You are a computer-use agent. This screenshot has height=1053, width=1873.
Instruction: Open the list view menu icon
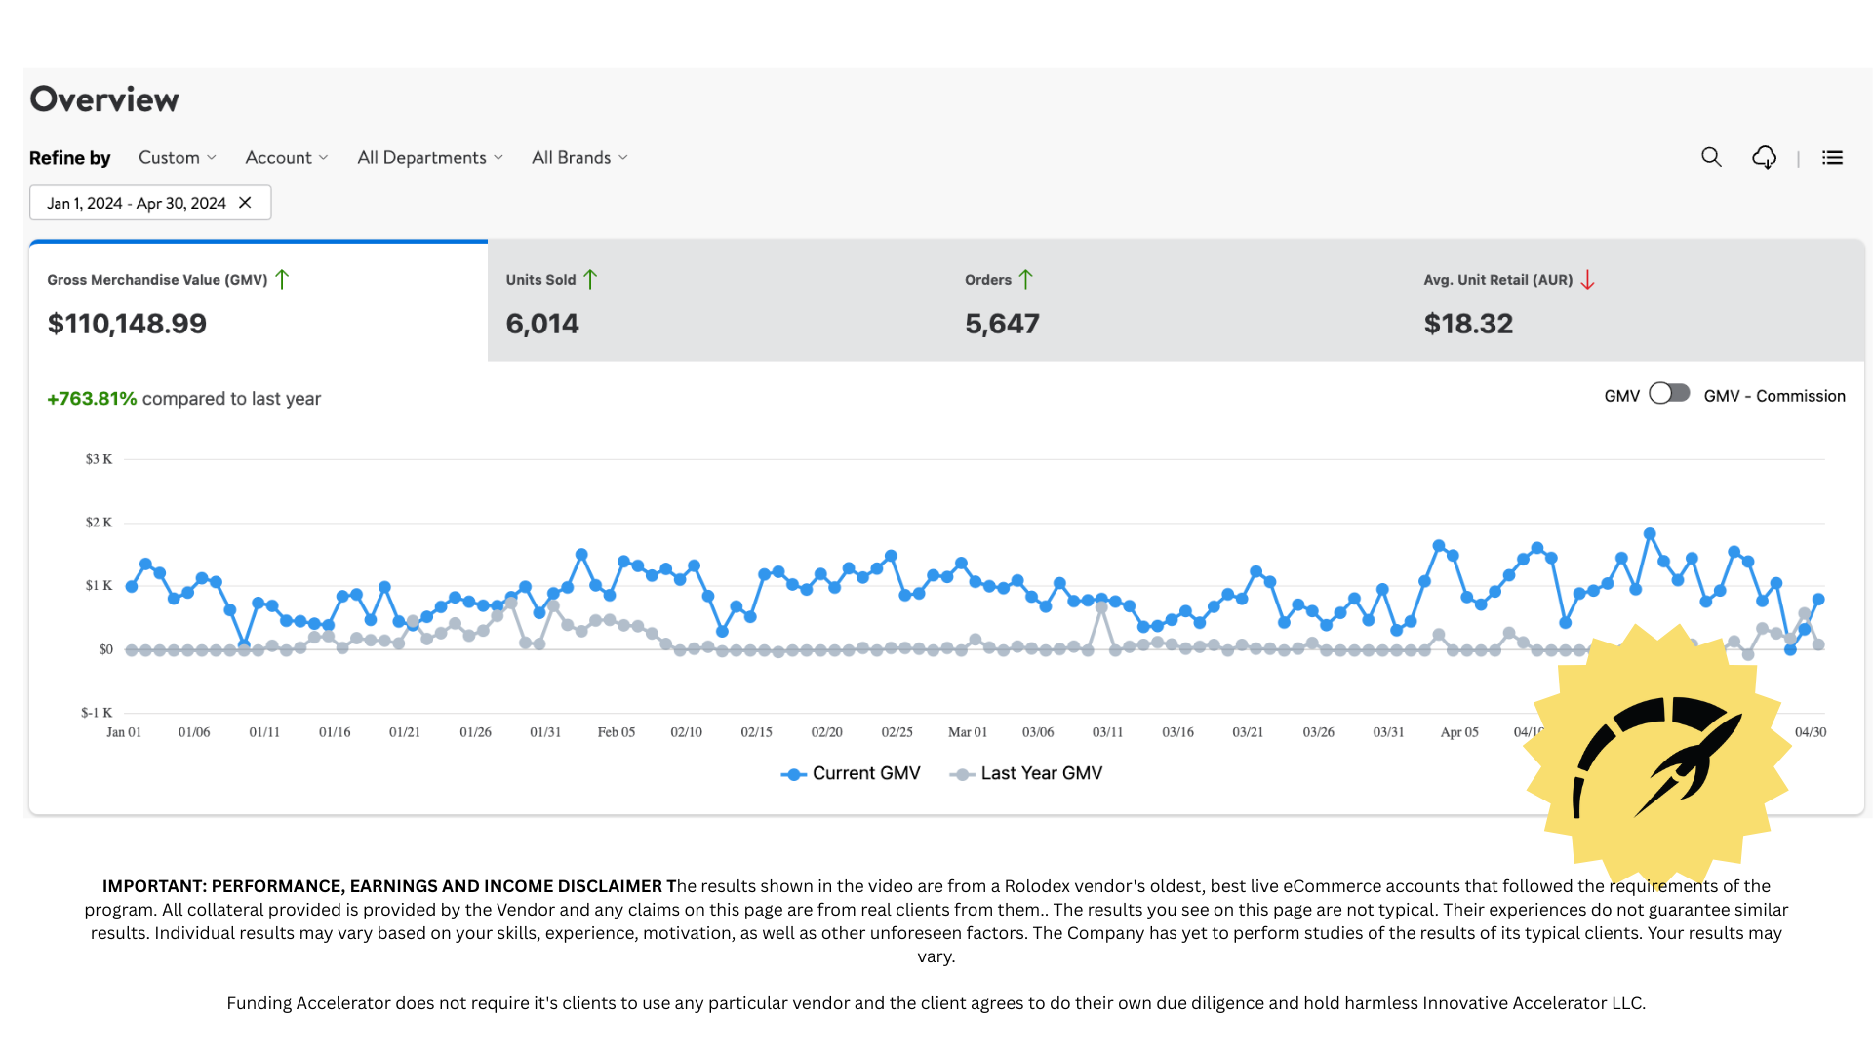coord(1832,157)
